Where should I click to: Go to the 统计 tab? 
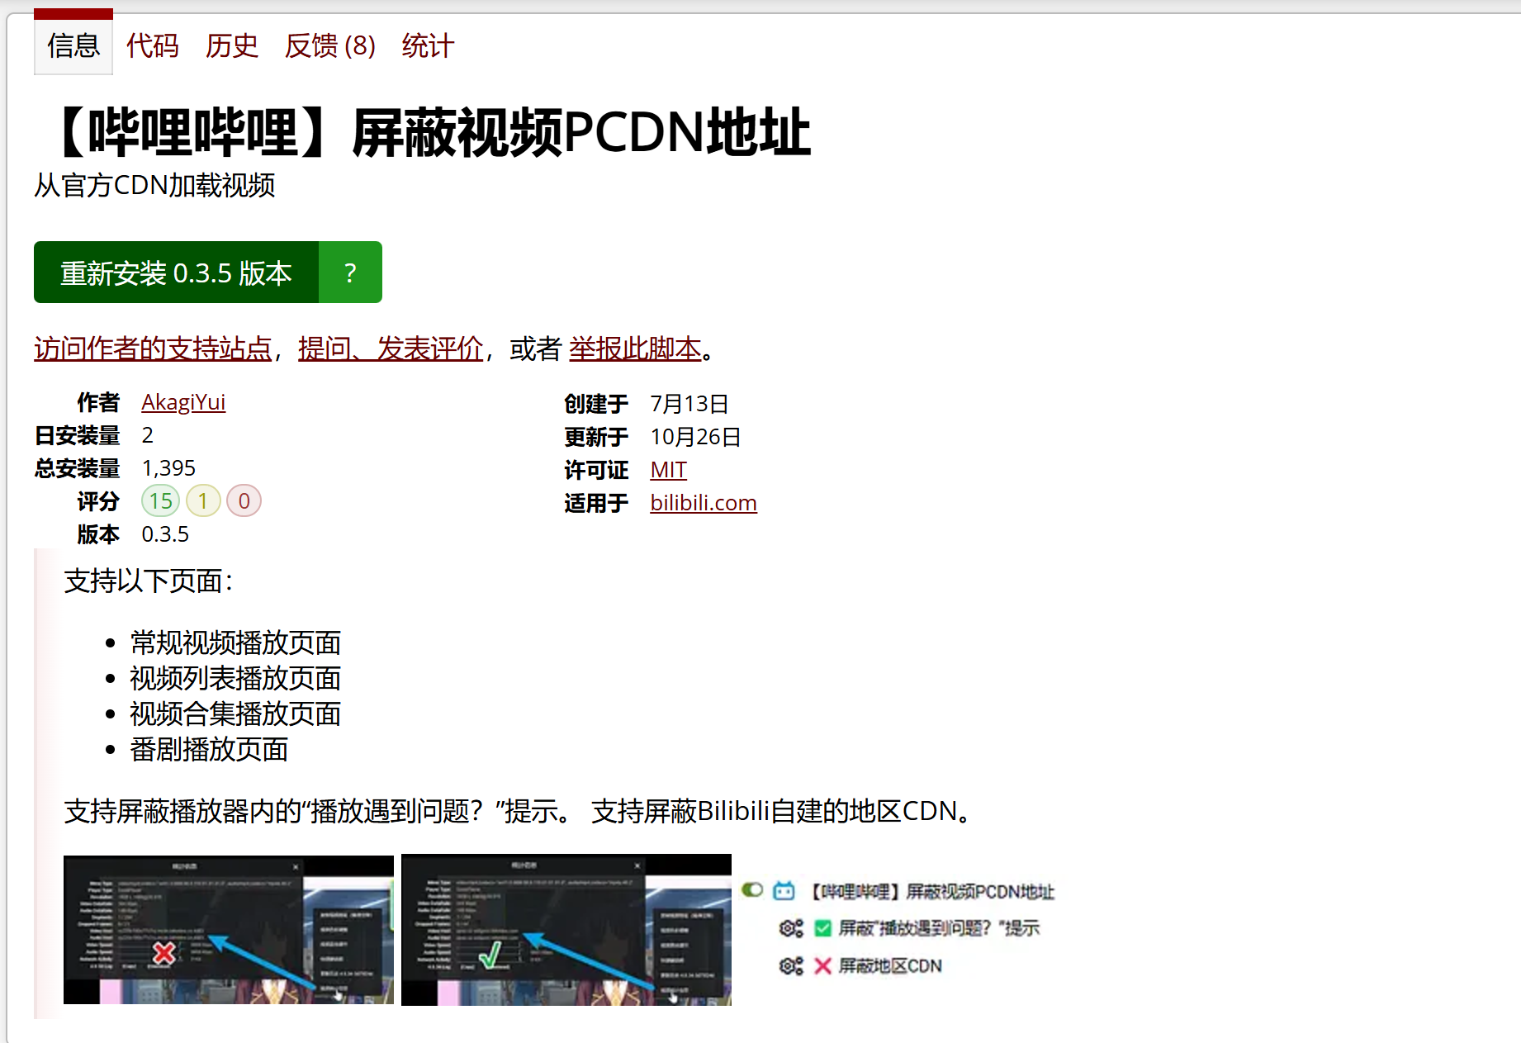[428, 45]
